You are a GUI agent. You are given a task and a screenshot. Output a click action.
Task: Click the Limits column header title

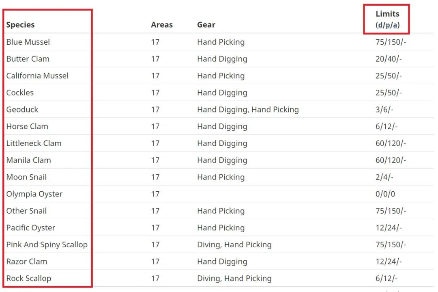(x=387, y=14)
